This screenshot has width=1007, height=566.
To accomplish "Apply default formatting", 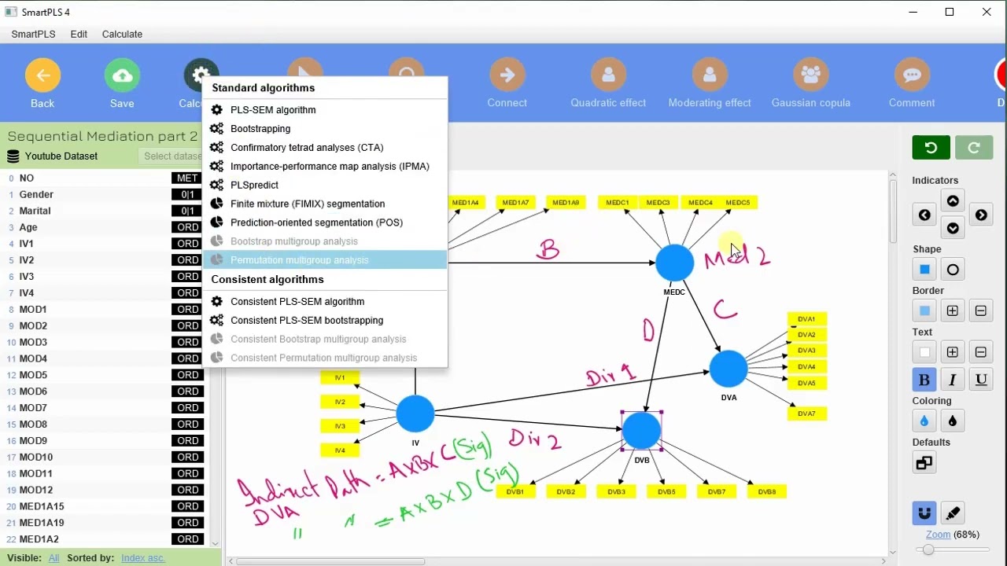I will [x=924, y=462].
